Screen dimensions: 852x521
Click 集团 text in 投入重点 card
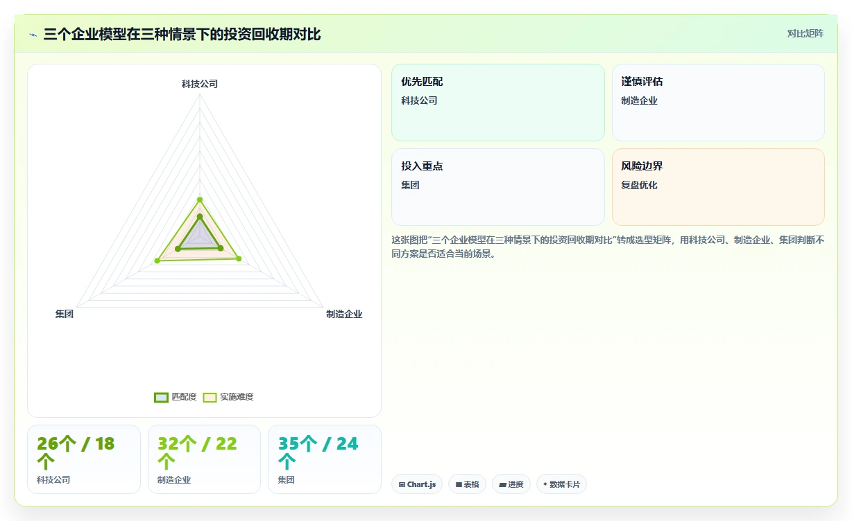(x=410, y=185)
